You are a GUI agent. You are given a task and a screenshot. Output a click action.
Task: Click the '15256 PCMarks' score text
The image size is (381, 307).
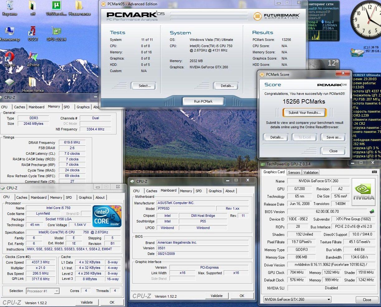point(304,102)
